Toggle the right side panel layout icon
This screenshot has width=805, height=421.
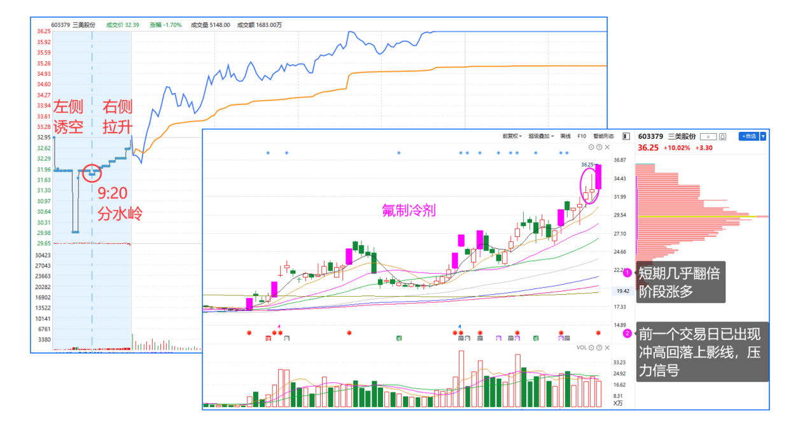(626, 136)
